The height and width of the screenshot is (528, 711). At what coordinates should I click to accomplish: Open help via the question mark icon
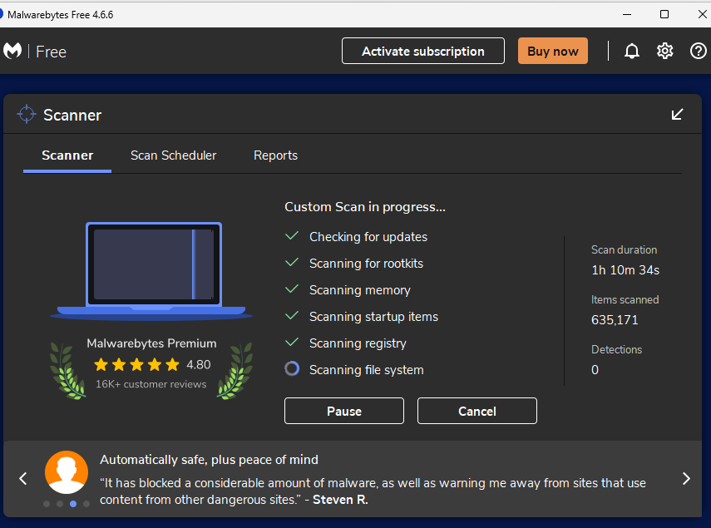pyautogui.click(x=699, y=51)
